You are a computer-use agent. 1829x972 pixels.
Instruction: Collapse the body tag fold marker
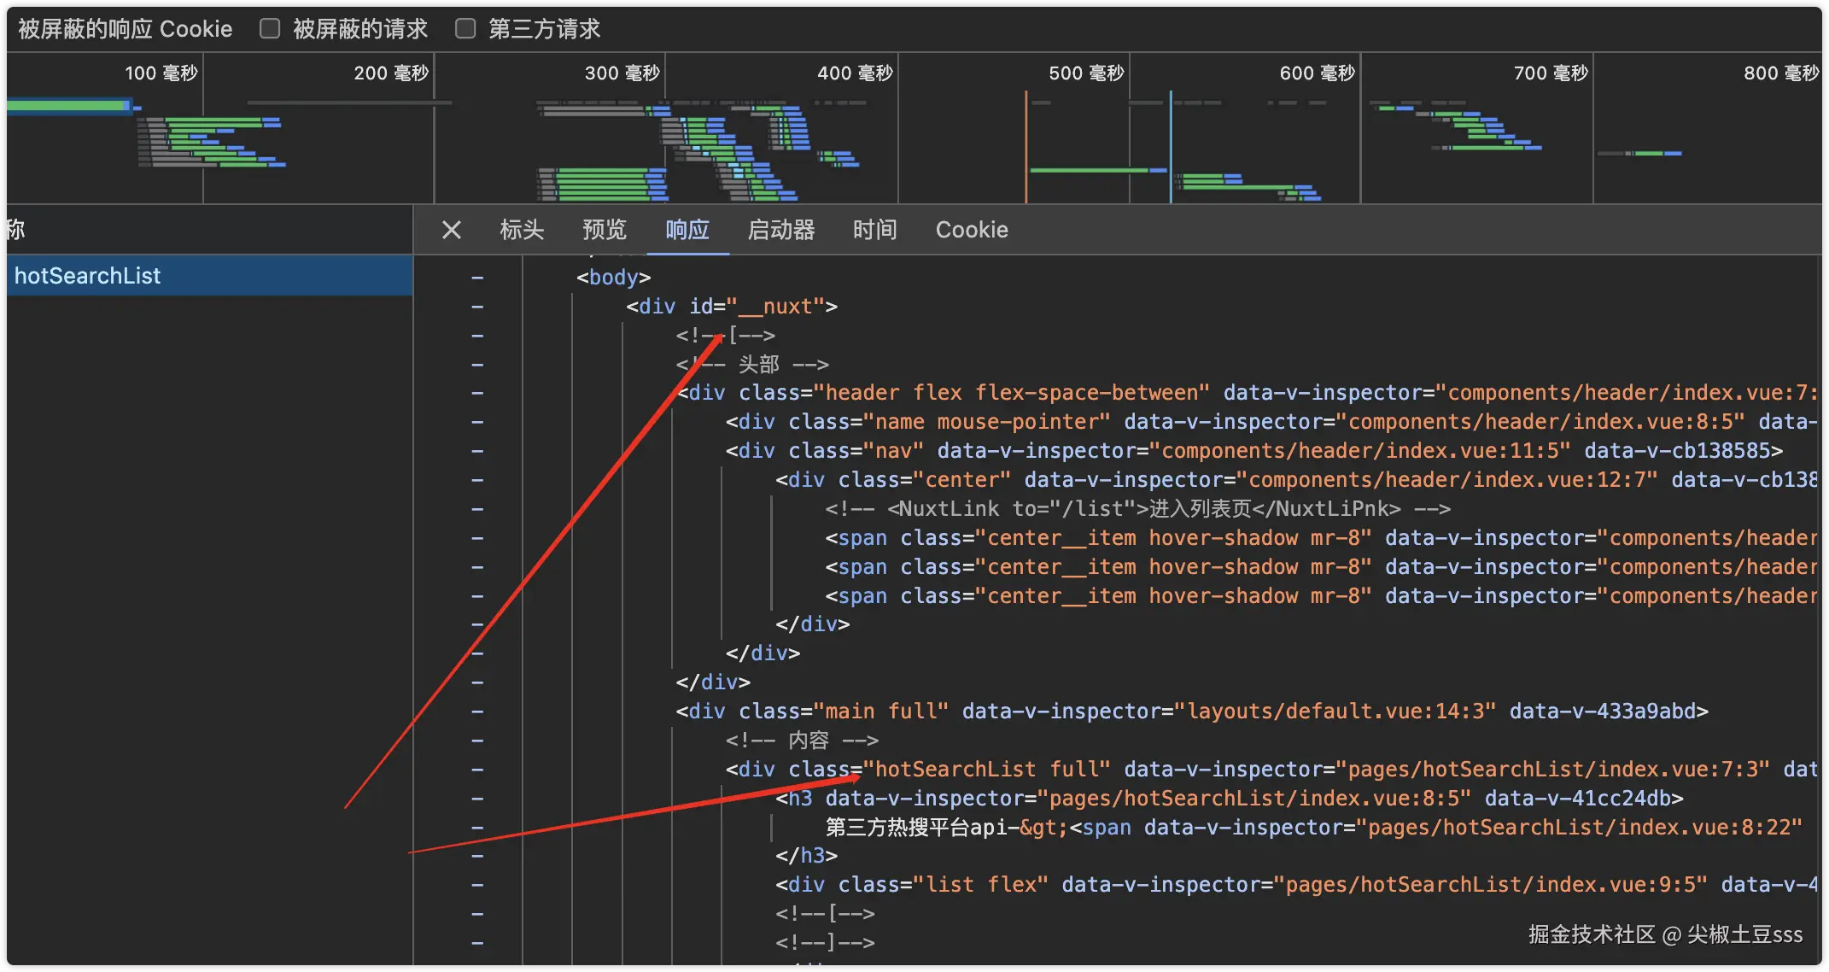[477, 278]
